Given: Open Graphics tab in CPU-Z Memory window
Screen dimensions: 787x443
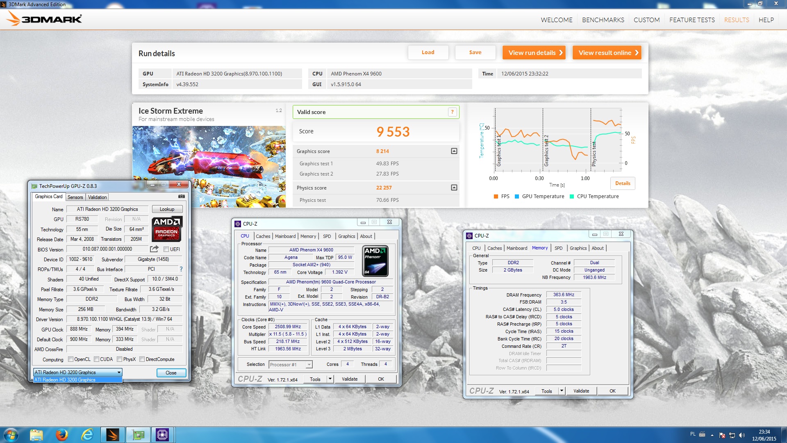Looking at the screenshot, I should point(578,248).
